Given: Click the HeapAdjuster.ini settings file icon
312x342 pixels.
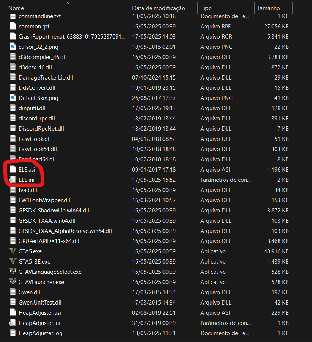Looking at the screenshot, I should (x=13, y=323).
